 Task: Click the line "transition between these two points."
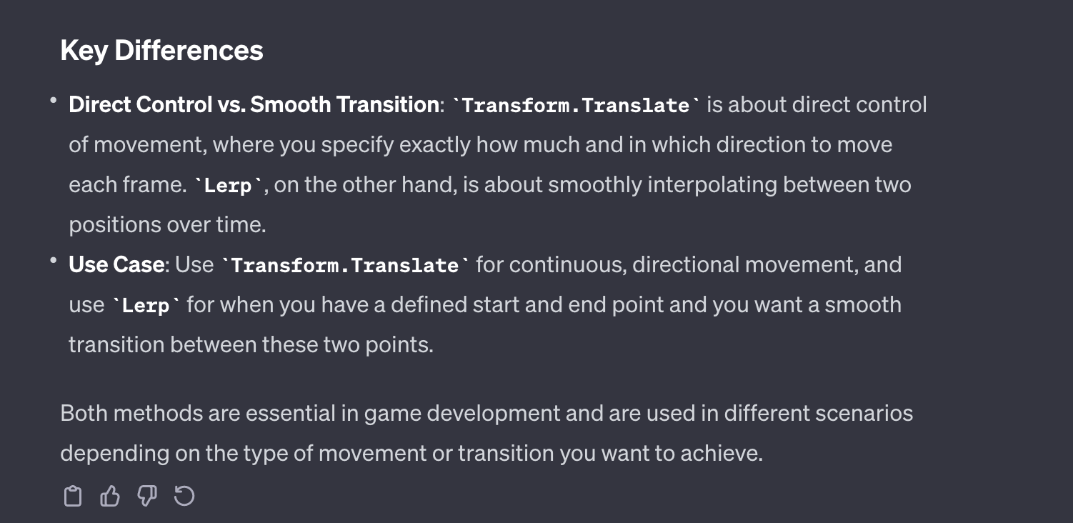point(251,345)
